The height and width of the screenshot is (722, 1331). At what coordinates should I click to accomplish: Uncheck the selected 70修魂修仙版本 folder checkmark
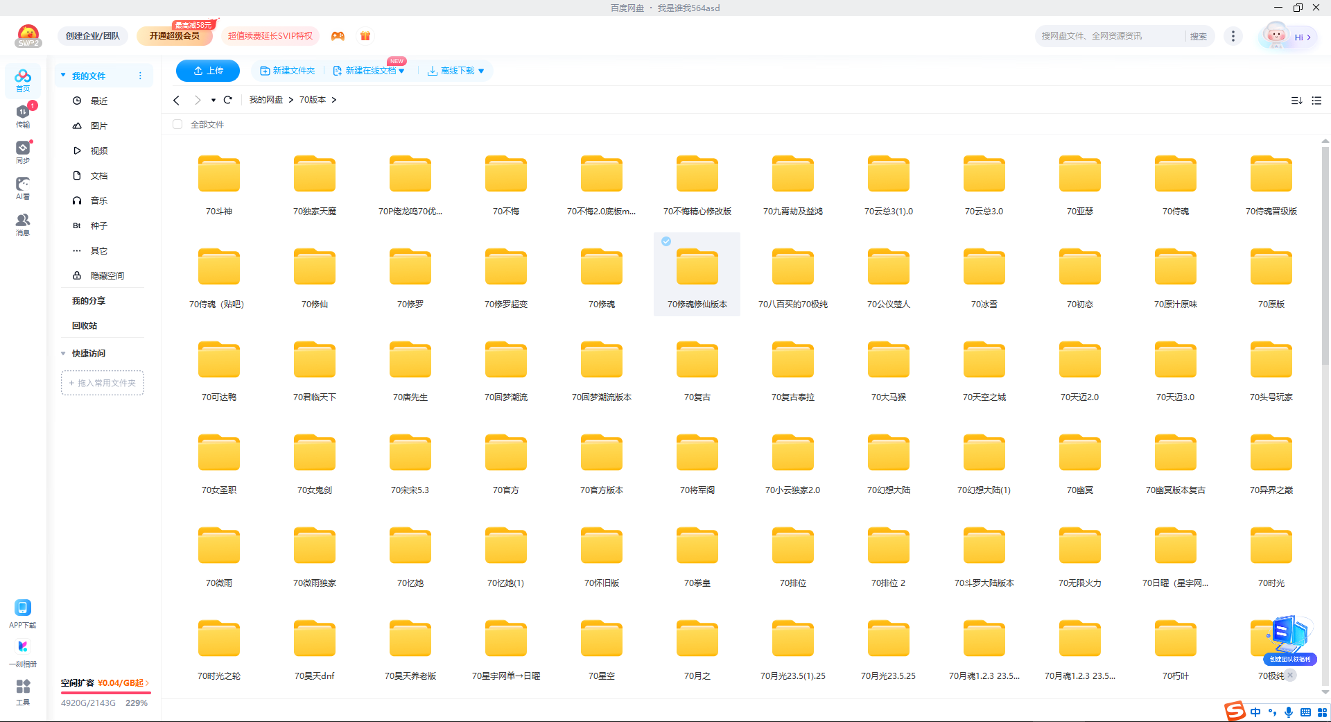click(x=666, y=241)
